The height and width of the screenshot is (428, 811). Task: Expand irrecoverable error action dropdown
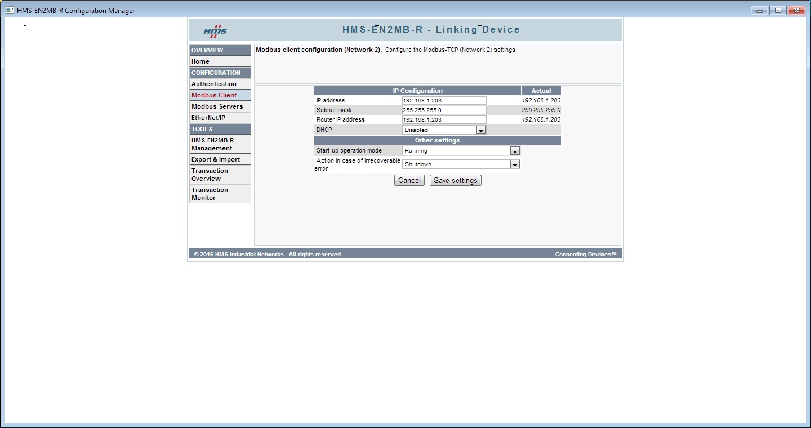(x=461, y=164)
